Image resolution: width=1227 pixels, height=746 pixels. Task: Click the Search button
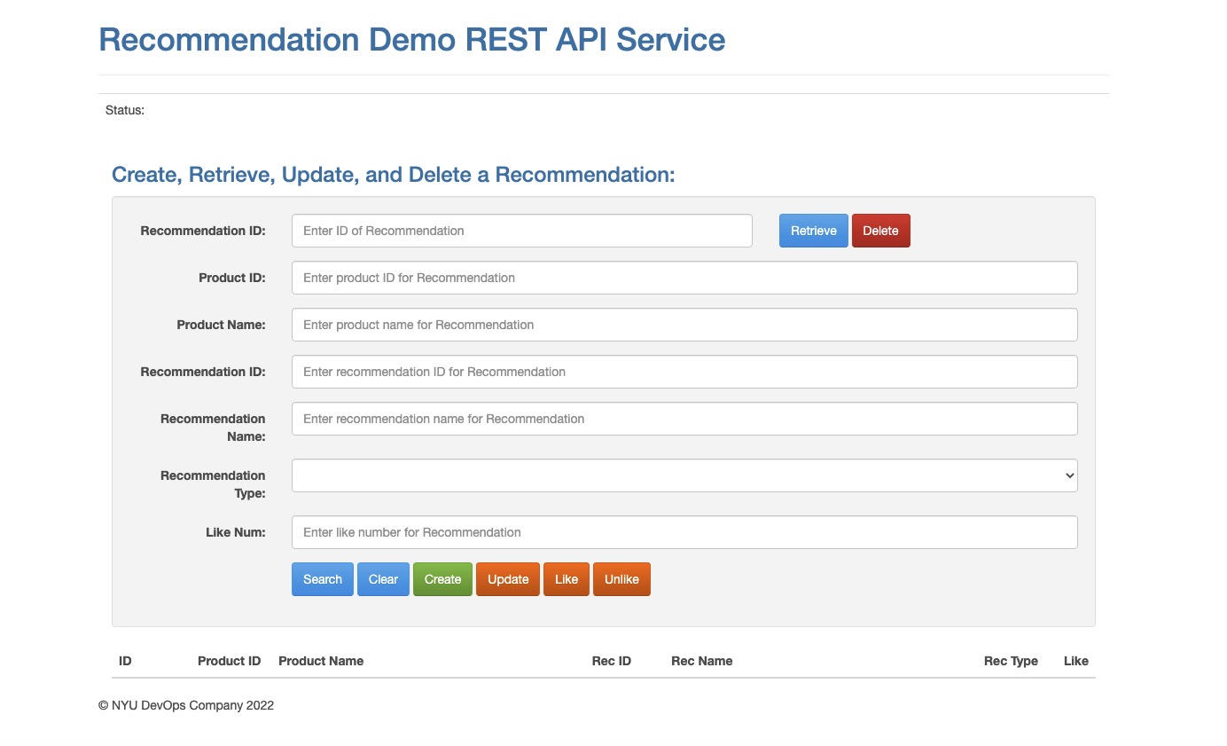tap(322, 579)
